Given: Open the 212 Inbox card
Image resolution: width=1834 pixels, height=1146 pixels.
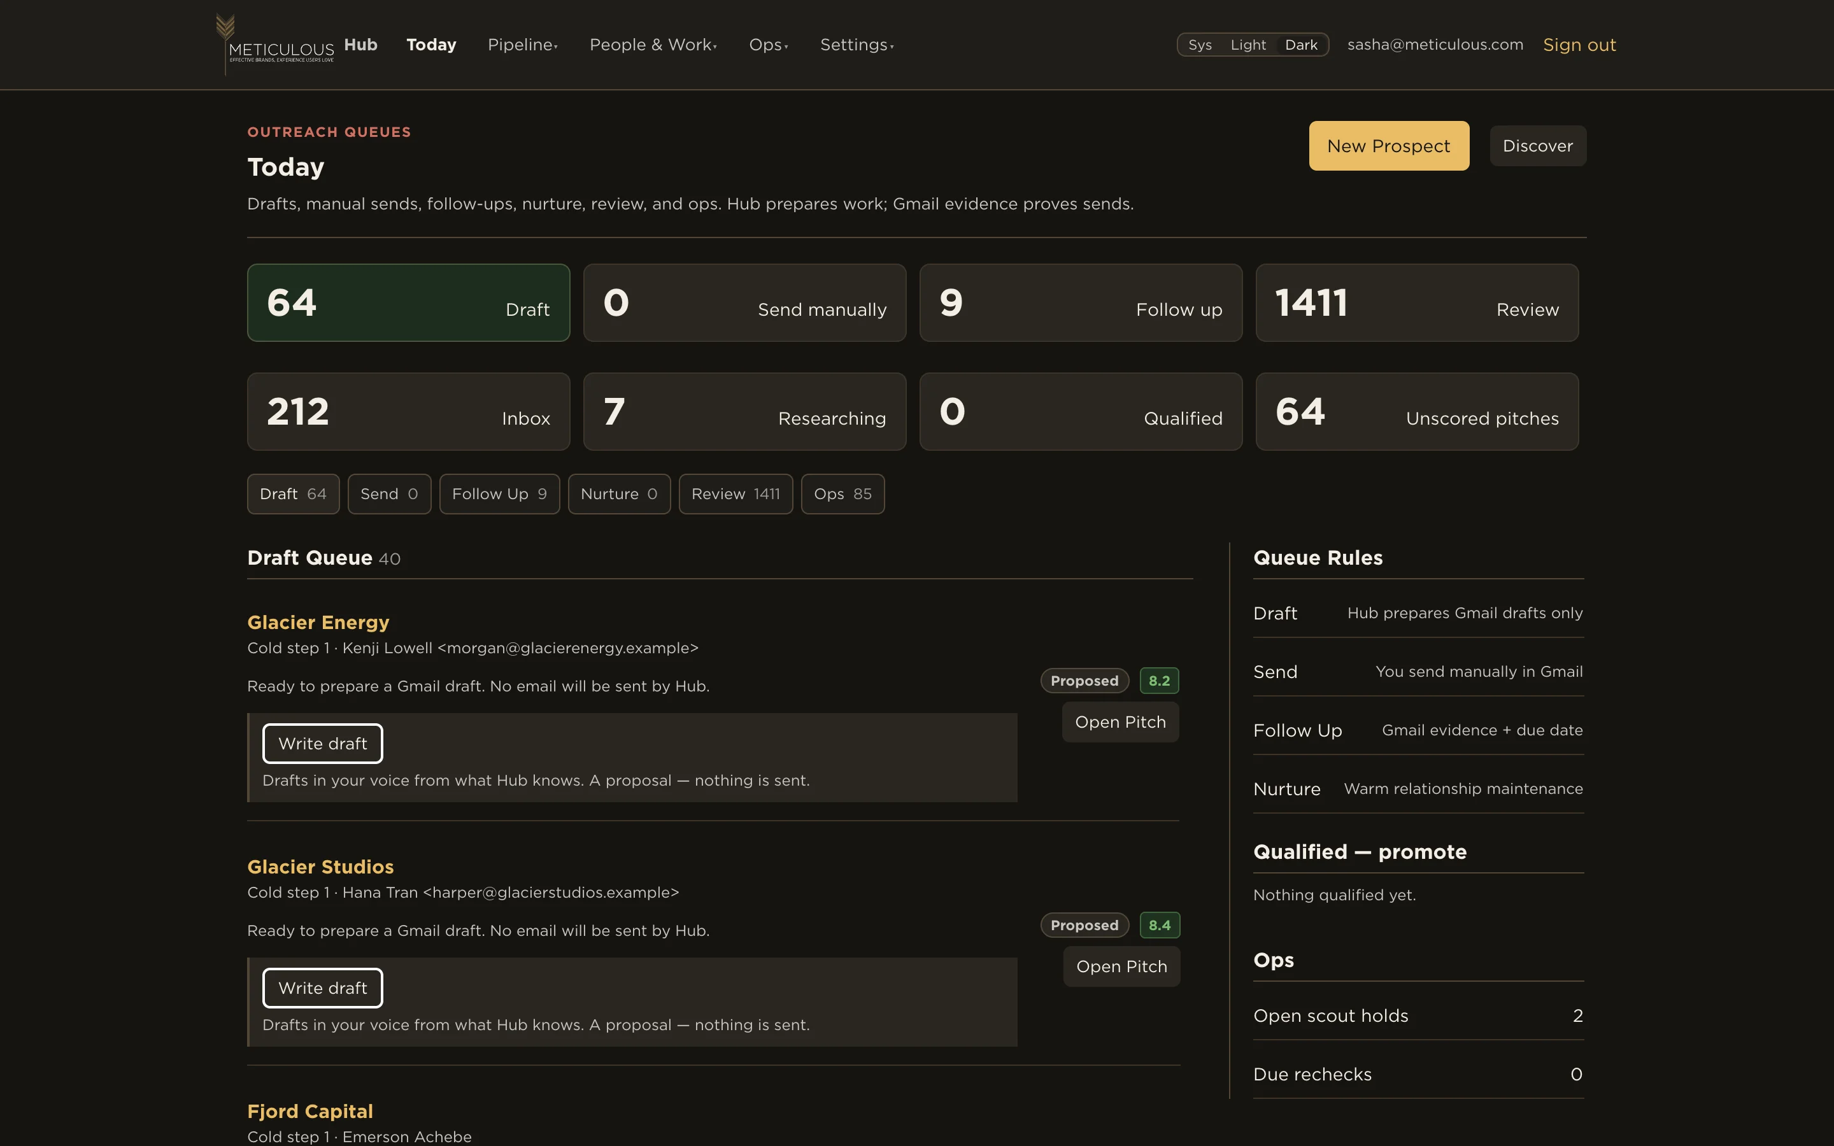Looking at the screenshot, I should (408, 411).
